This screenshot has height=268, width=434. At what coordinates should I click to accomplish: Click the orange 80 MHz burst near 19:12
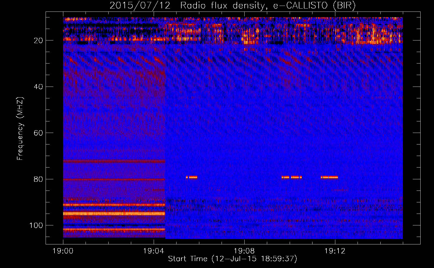point(329,177)
